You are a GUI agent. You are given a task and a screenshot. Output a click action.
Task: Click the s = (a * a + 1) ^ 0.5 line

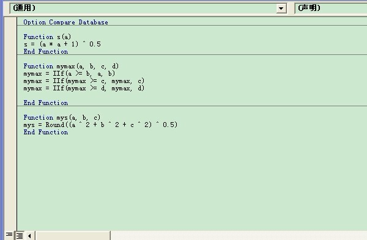coord(62,44)
